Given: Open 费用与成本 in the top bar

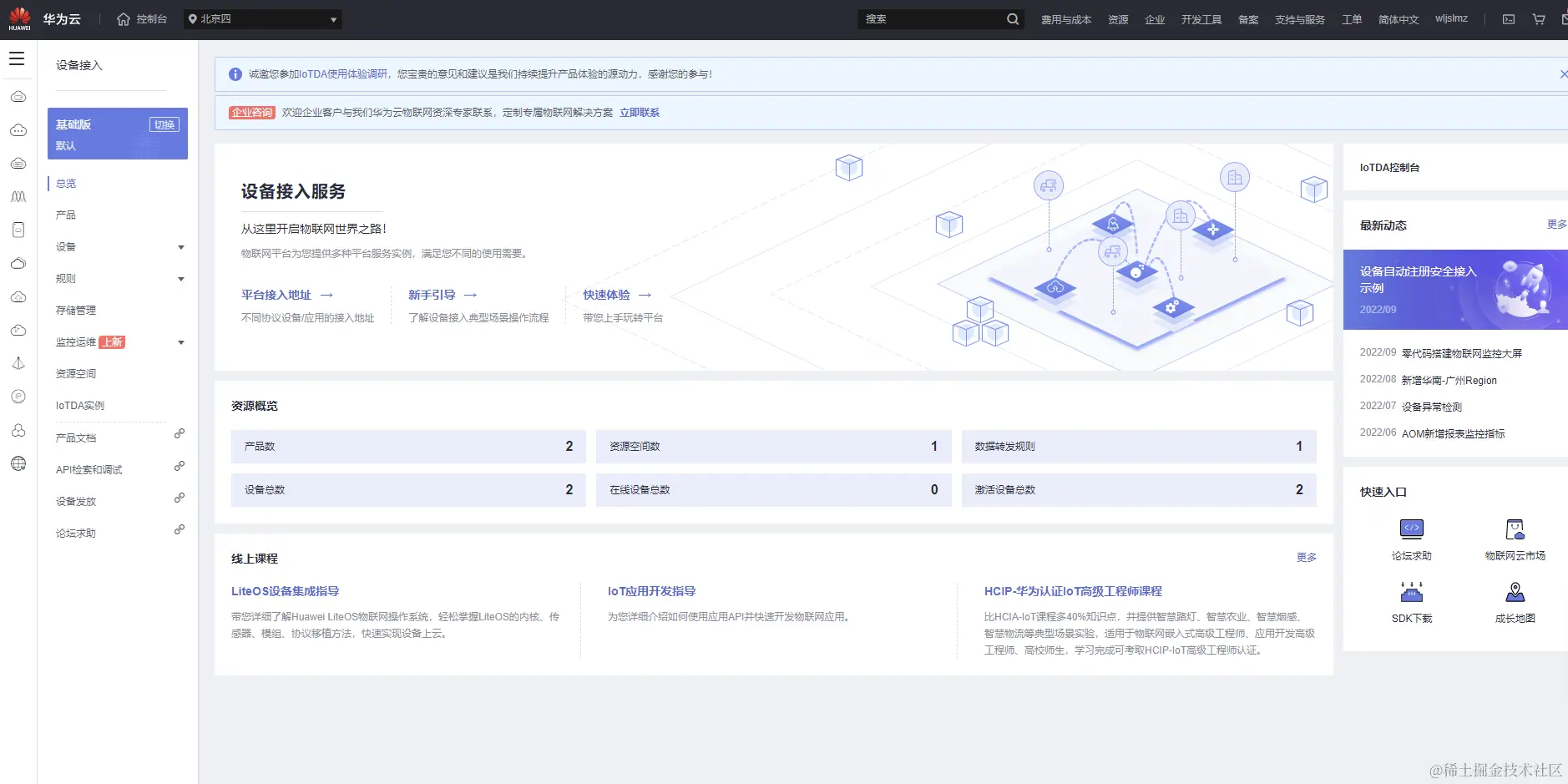Looking at the screenshot, I should pos(1066,19).
